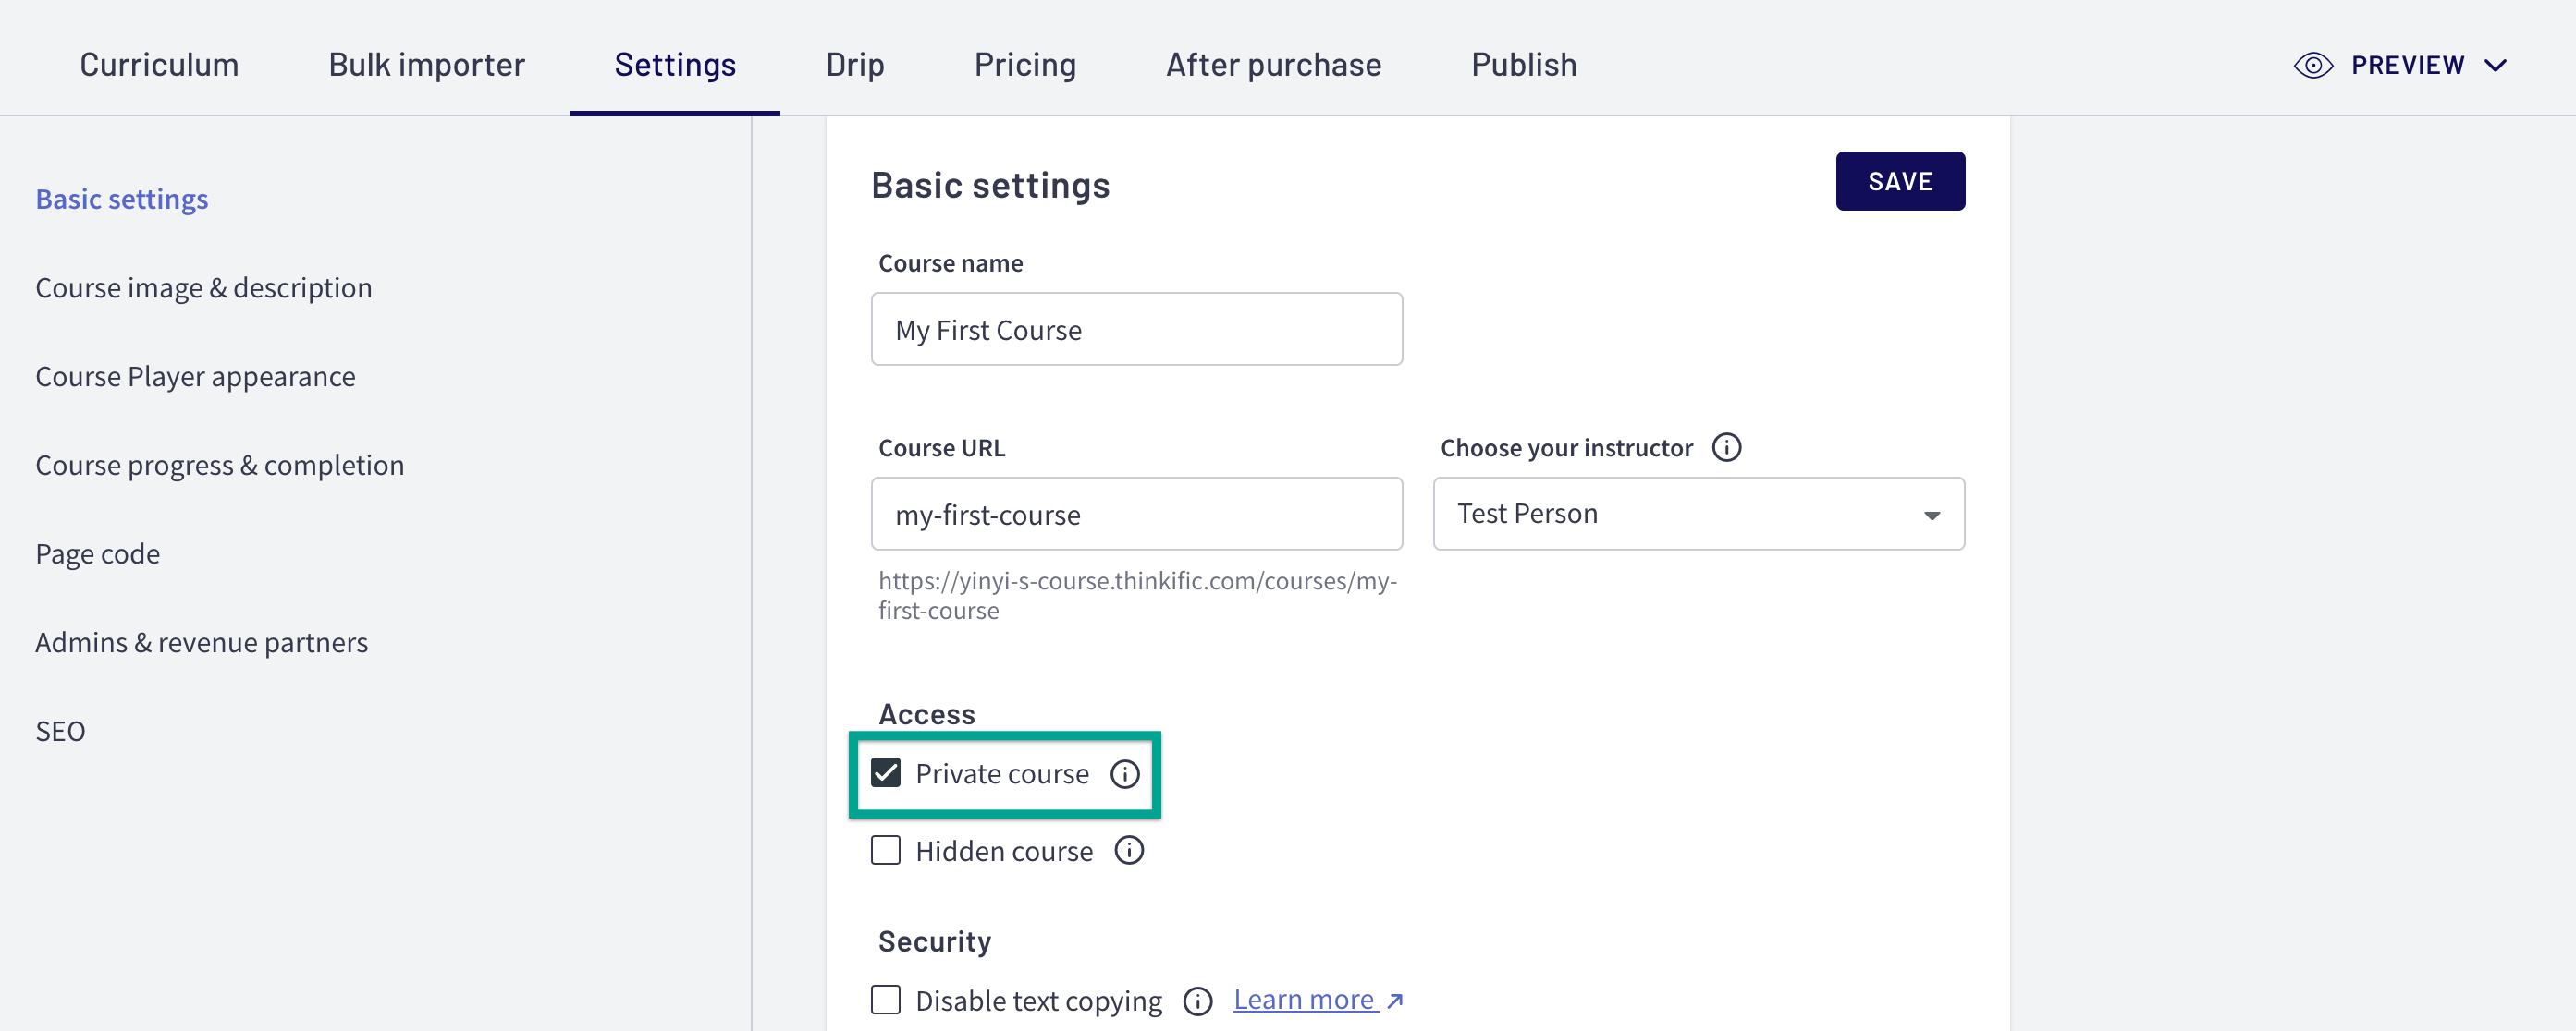Focus the Course name input field

click(x=1136, y=329)
